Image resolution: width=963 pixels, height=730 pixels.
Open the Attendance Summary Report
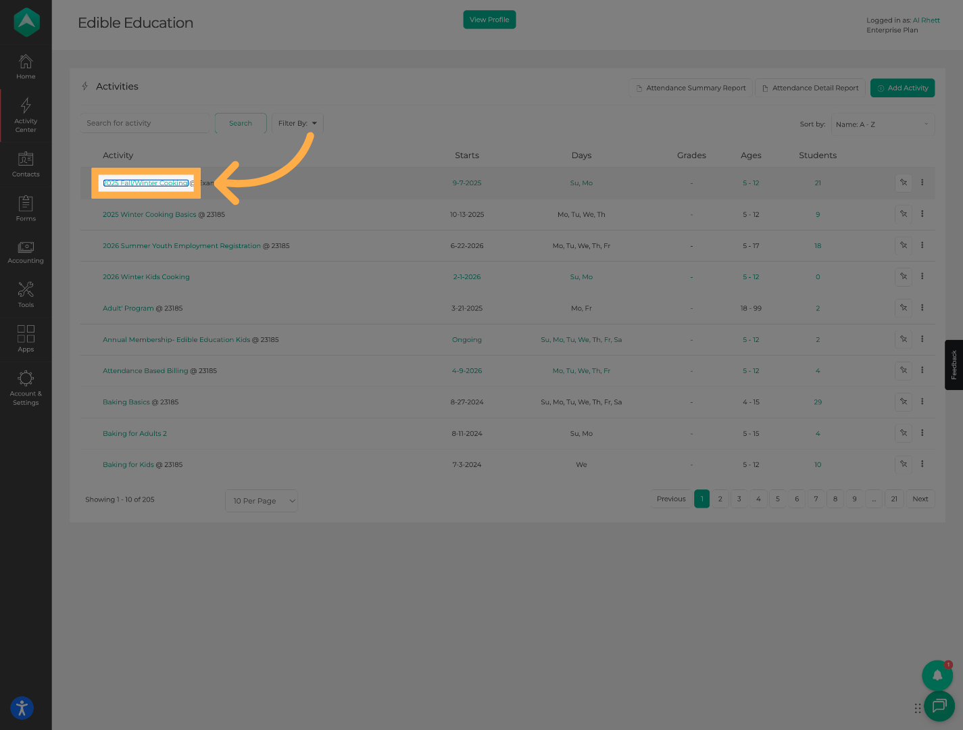click(x=691, y=88)
